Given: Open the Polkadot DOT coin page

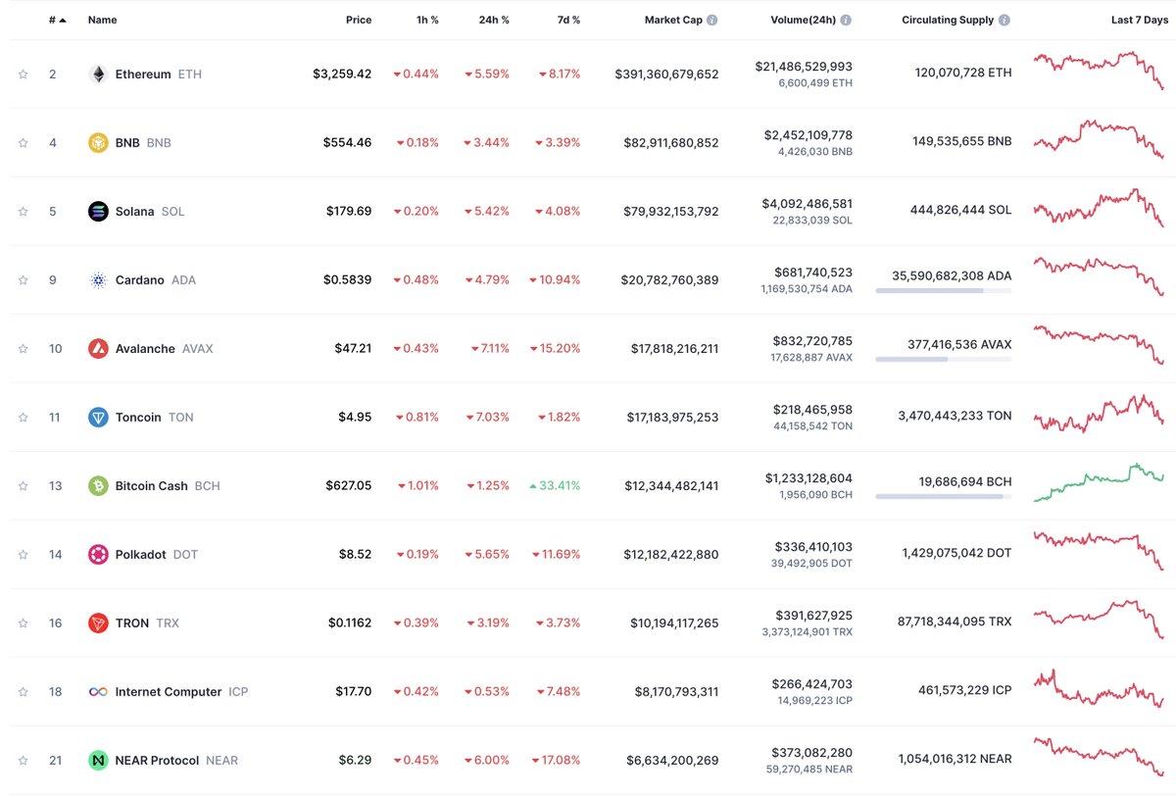Looking at the screenshot, I should pyautogui.click(x=157, y=555).
